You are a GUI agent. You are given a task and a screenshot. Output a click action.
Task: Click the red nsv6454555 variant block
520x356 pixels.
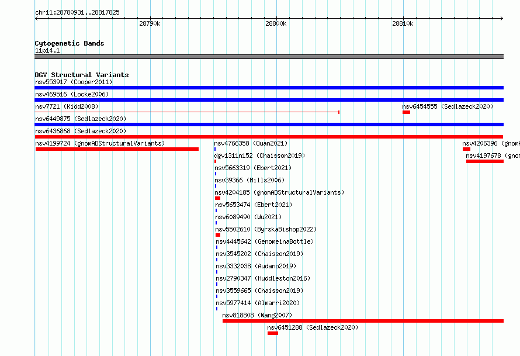(x=406, y=112)
